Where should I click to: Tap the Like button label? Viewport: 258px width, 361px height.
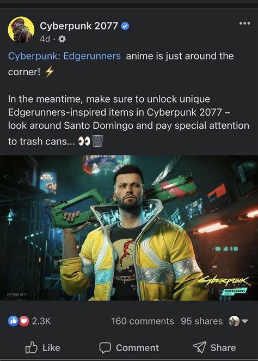point(51,348)
